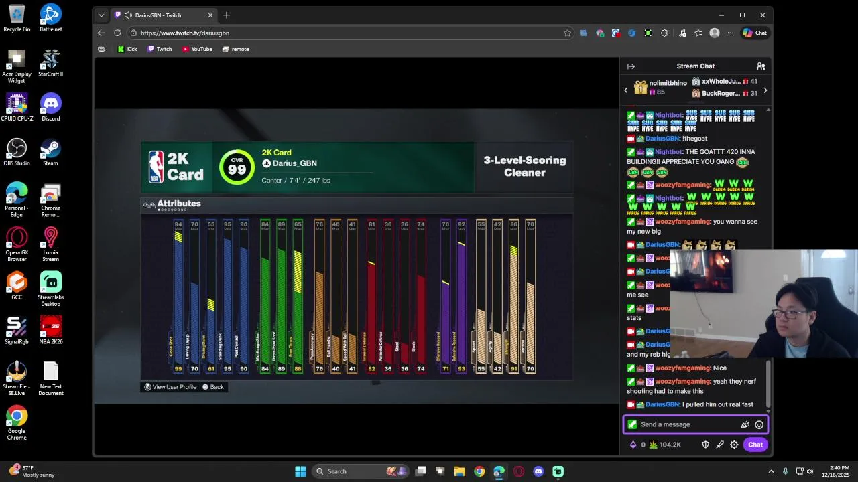Collapse the Stream Chat panel
Screen dimensions: 858x482
631,66
